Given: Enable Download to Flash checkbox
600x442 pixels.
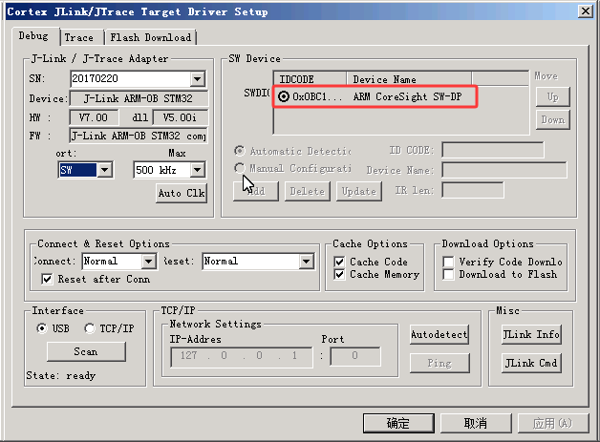Looking at the screenshot, I should (x=448, y=275).
